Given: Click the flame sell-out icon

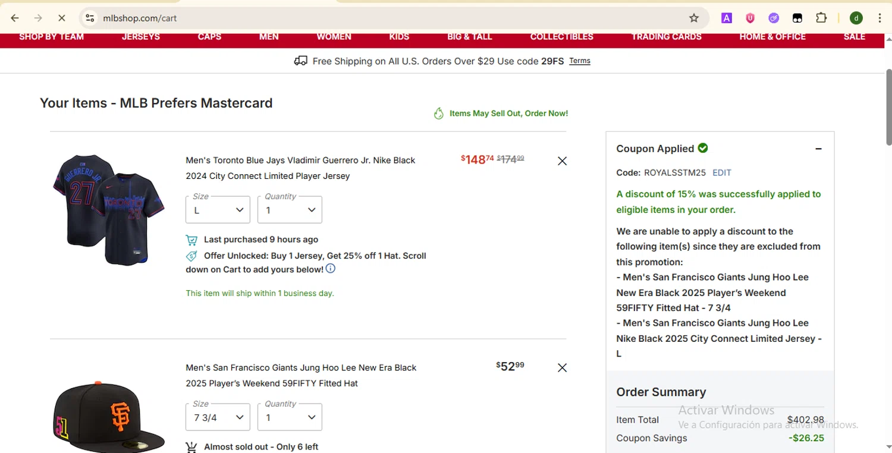Looking at the screenshot, I should click(439, 113).
